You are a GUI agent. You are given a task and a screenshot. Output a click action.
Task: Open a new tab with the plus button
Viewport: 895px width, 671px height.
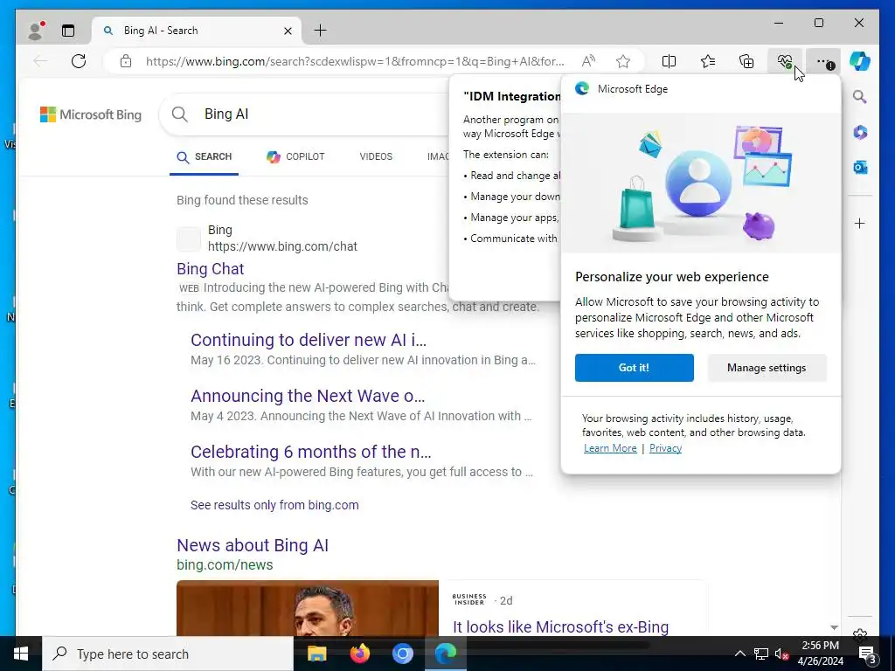click(x=321, y=31)
